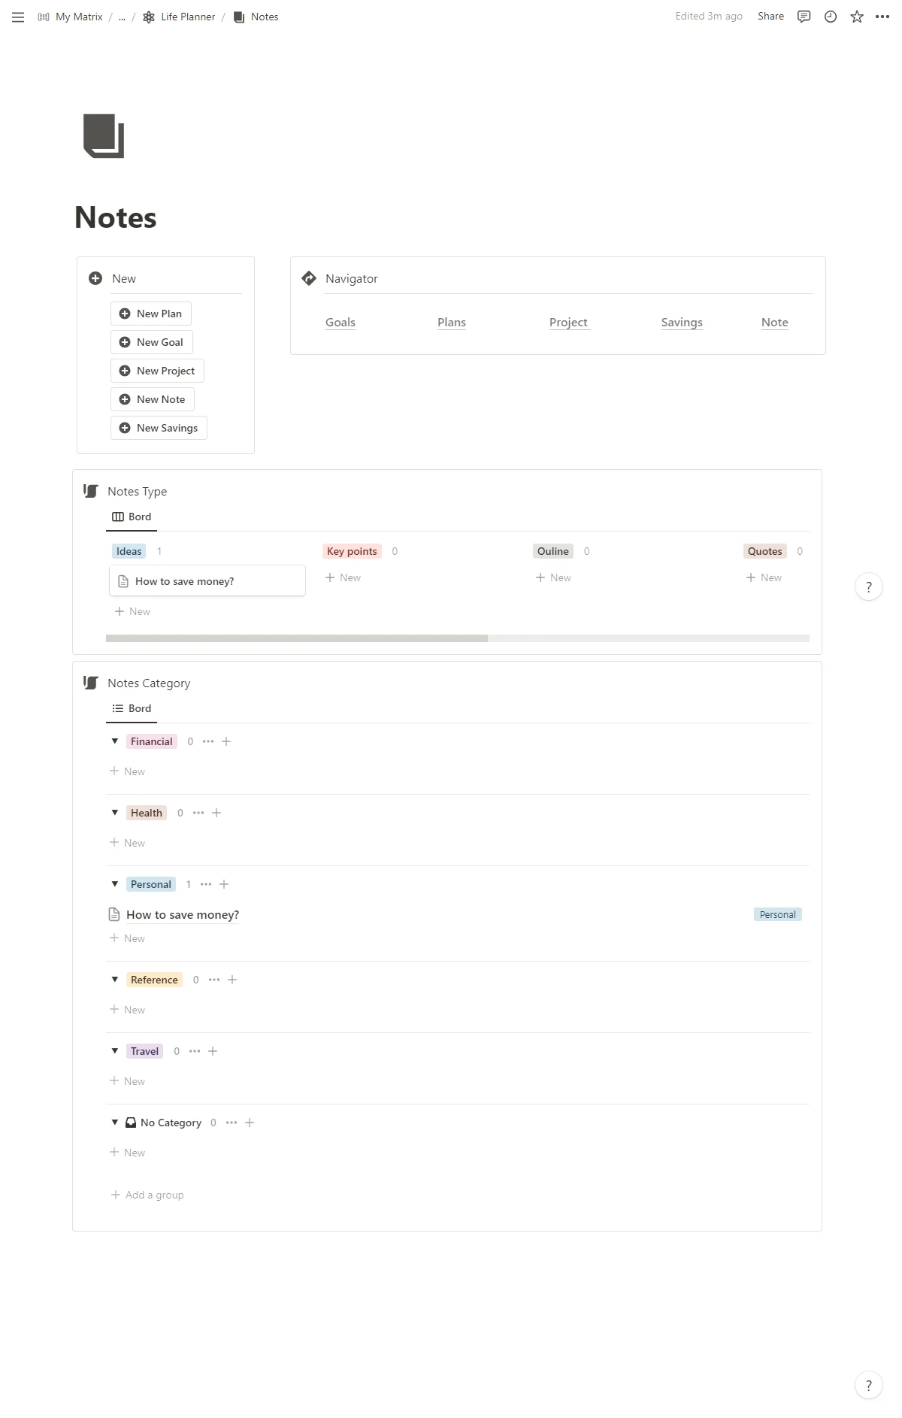Click Add a group in Notes Category
This screenshot has width=902, height=1418.
[x=147, y=1195]
